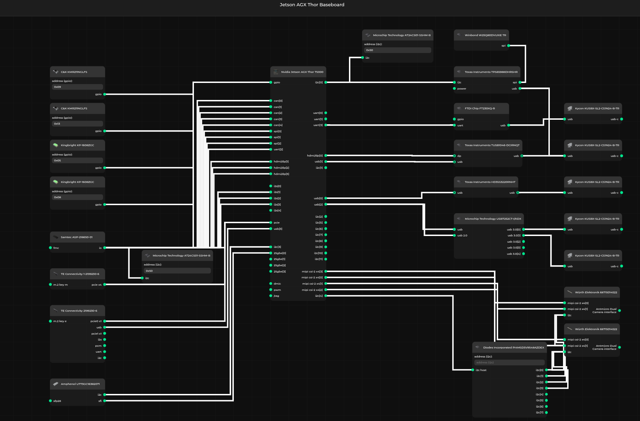Click the gpio address field showing 0x13
Screen dimensions: 640x421
pyautogui.click(x=77, y=124)
